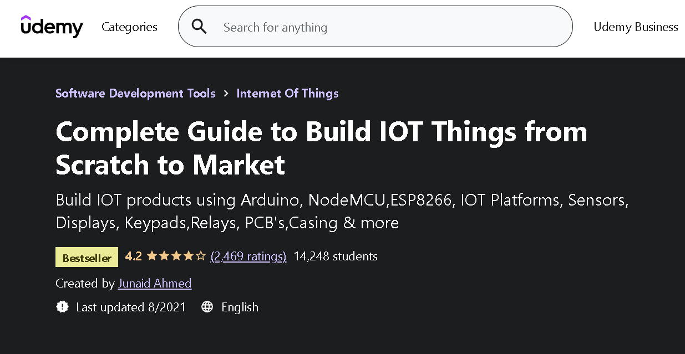Open the Internet Of Things breadcrumb
685x354 pixels.
click(287, 93)
